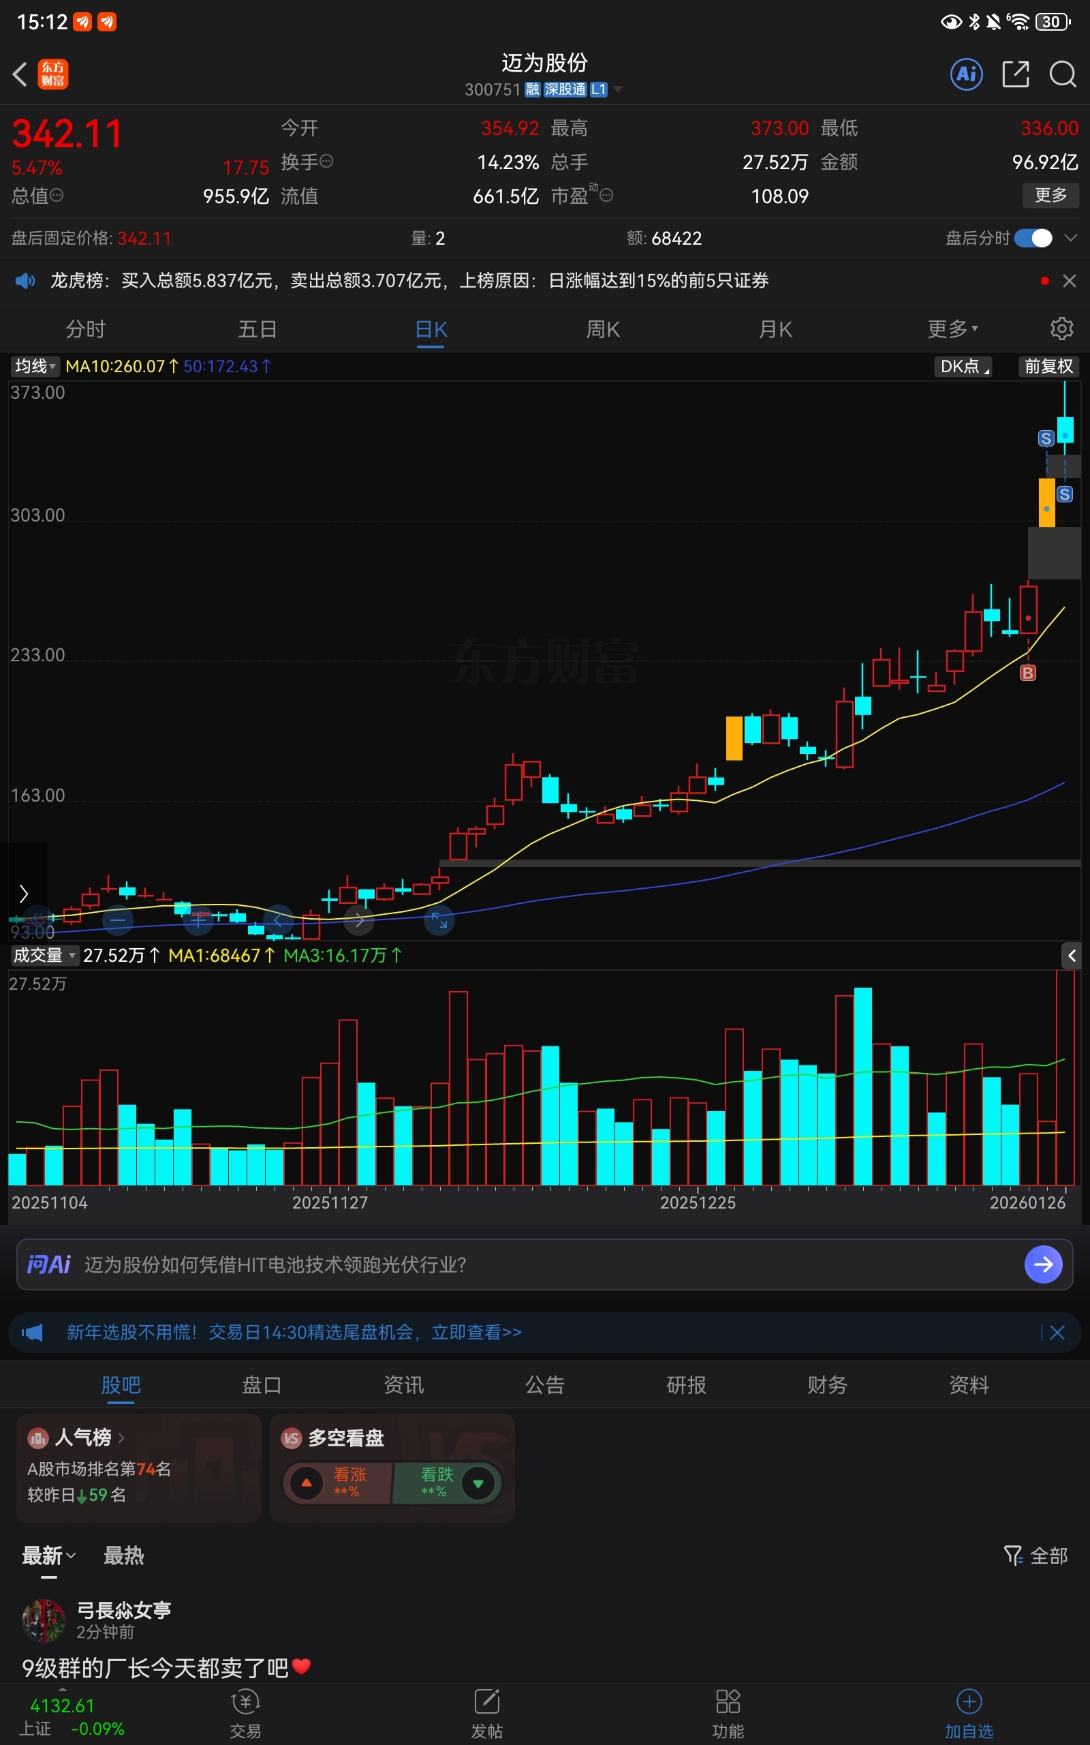Image resolution: width=1090 pixels, height=1745 pixels.
Task: Tap the 新年选股 megaphone banner icon
Action: point(32,1332)
